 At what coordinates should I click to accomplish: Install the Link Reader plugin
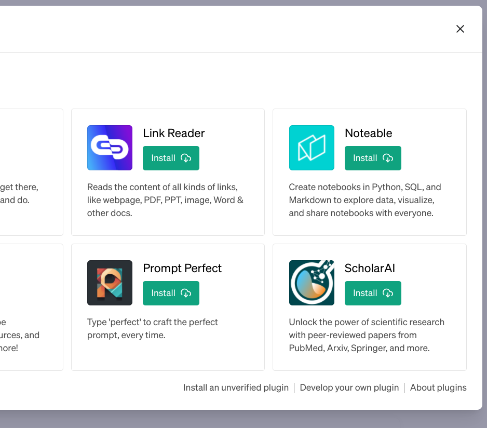(x=171, y=158)
